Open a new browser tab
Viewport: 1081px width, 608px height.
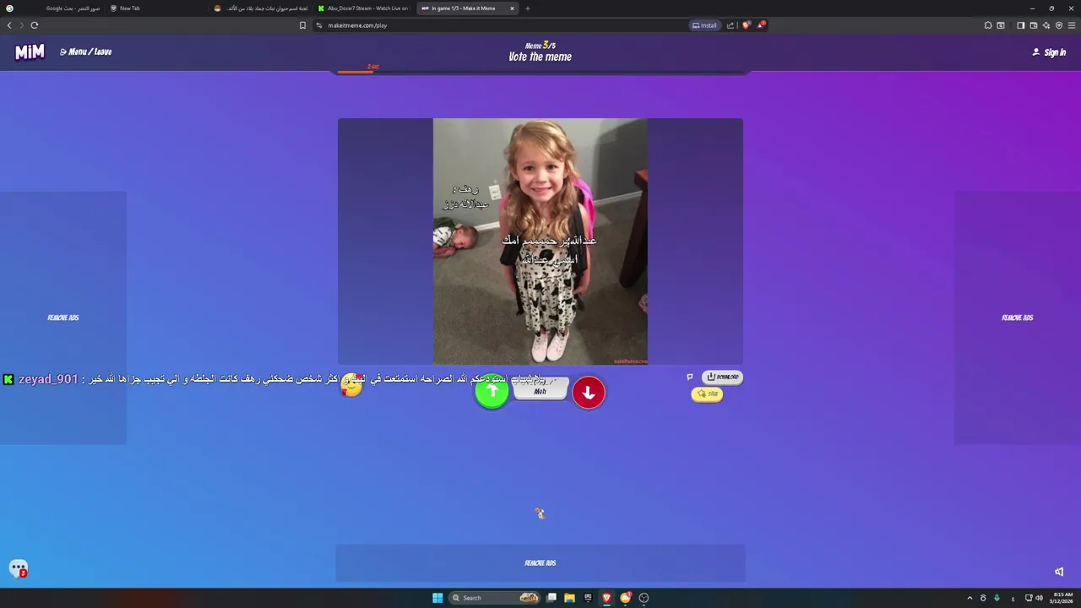click(528, 8)
